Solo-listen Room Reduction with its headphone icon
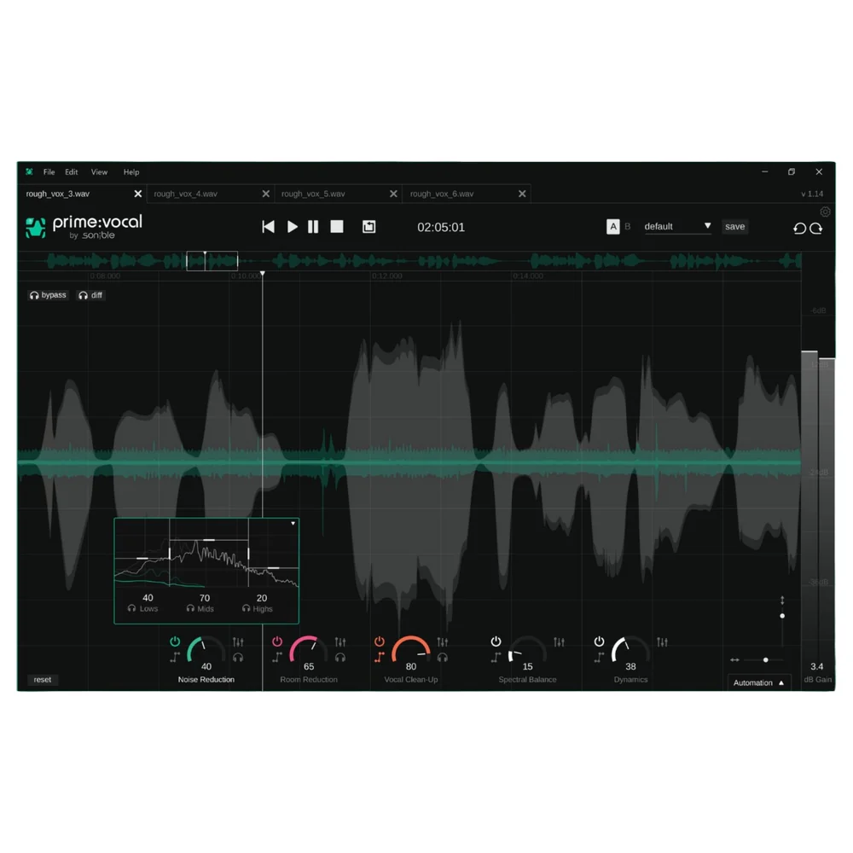The width and height of the screenshot is (853, 853). 340,657
